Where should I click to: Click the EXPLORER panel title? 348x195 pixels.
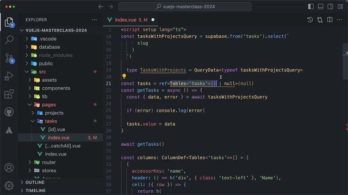coord(36,19)
